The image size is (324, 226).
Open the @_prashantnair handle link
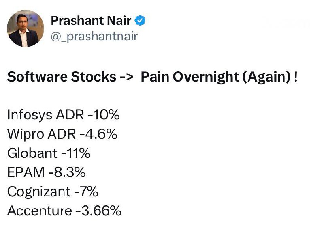pos(94,36)
